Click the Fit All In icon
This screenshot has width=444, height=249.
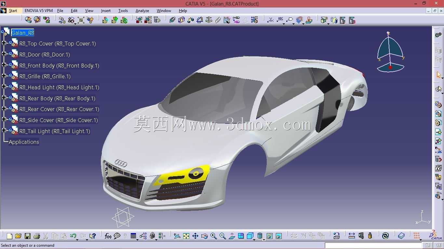coord(186,236)
